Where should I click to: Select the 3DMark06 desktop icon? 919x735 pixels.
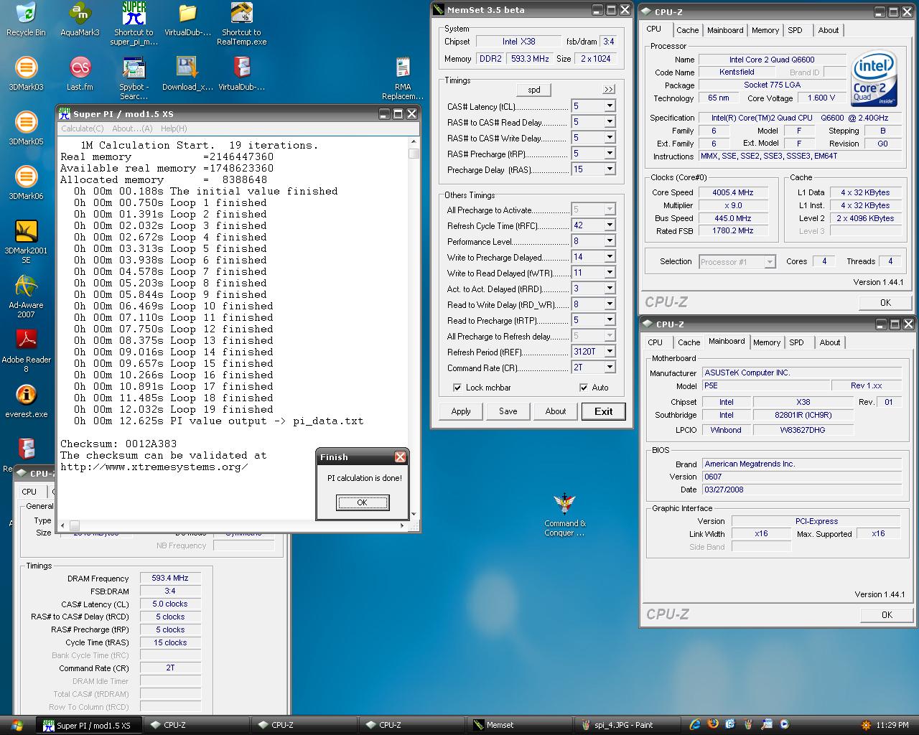pos(26,183)
